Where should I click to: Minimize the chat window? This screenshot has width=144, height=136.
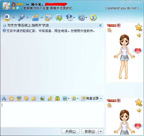(123, 3)
